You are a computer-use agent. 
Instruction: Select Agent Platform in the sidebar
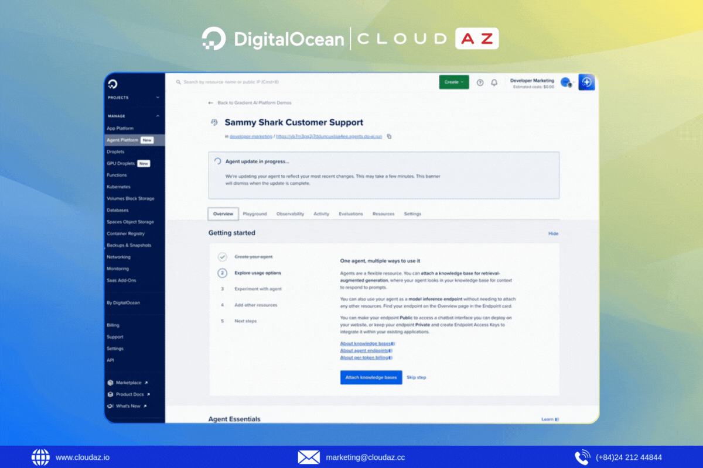point(135,140)
